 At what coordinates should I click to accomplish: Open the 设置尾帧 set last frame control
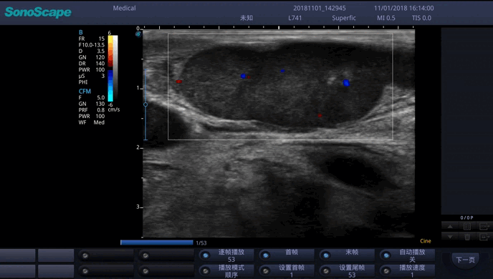347,271
